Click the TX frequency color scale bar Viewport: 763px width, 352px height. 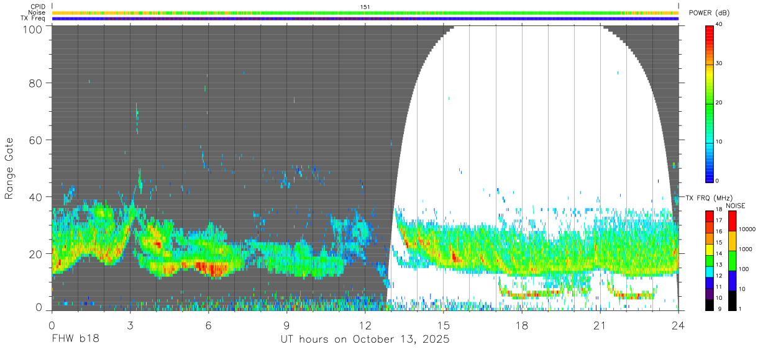(x=709, y=261)
